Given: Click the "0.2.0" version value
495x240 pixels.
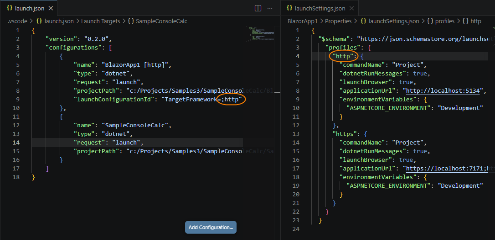Looking at the screenshot, I should 96,39.
